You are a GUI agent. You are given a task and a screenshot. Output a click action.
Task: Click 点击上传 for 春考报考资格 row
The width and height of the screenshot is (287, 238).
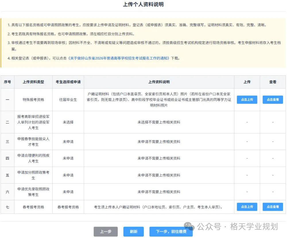click(x=247, y=207)
